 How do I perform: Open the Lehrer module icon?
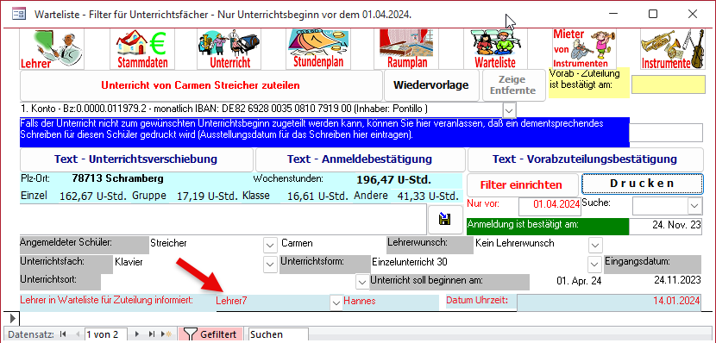pos(52,49)
